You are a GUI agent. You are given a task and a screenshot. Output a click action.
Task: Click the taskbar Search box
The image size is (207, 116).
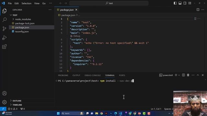(x=72, y=113)
